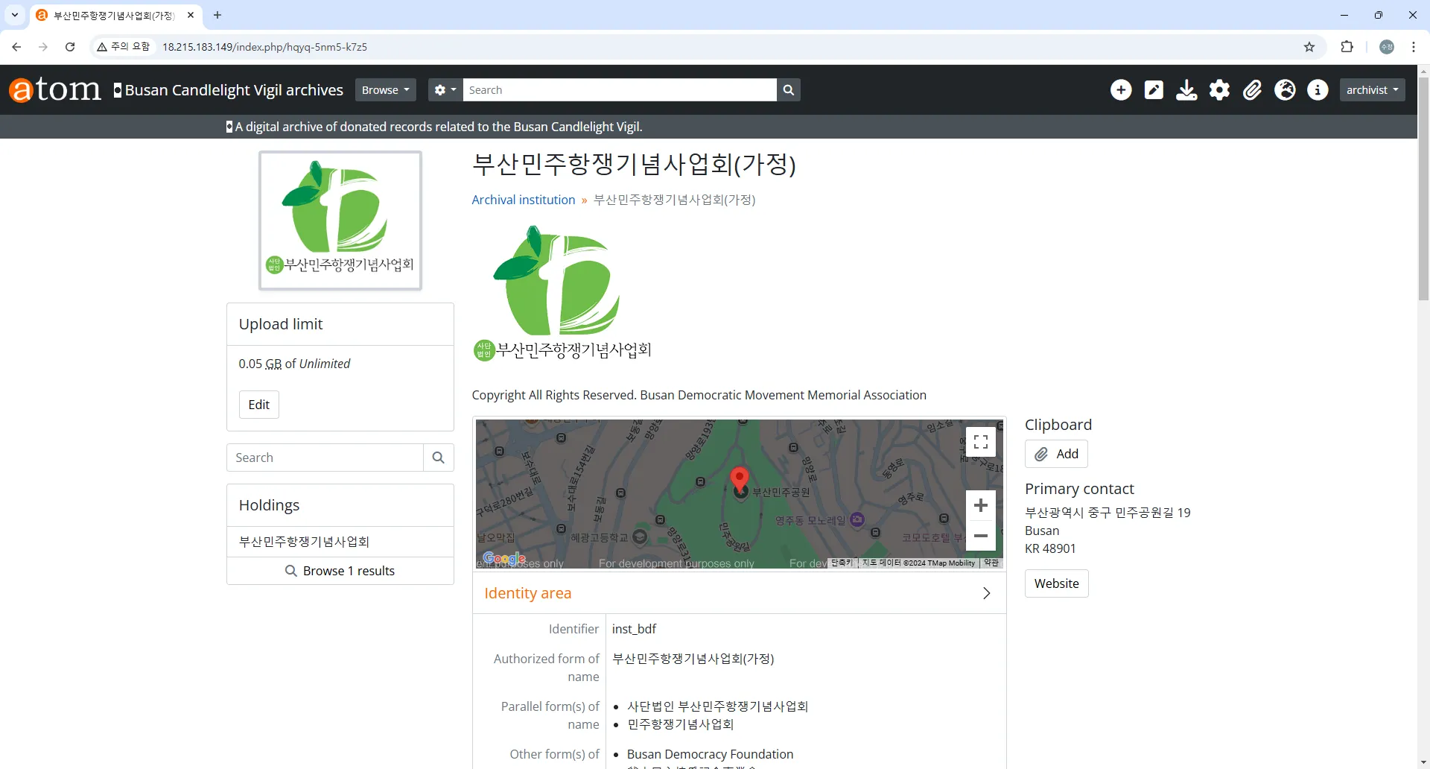Toggle fullscreen view on the map
The height and width of the screenshot is (769, 1430).
pyautogui.click(x=981, y=441)
